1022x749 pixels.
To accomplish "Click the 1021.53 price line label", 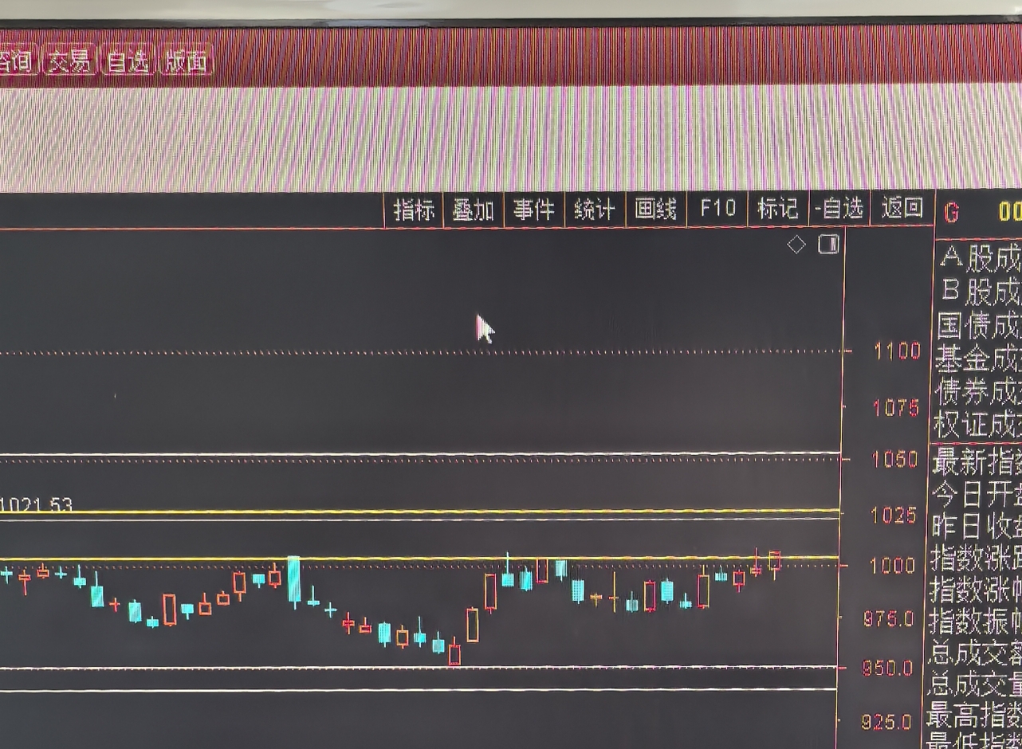I will tap(36, 505).
